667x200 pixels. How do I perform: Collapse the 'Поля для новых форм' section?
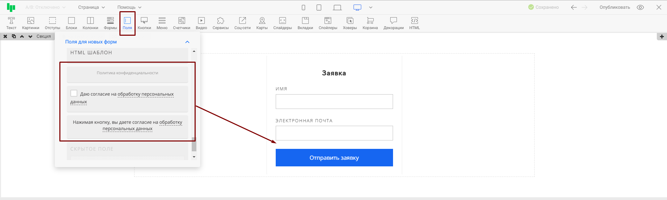point(187,42)
